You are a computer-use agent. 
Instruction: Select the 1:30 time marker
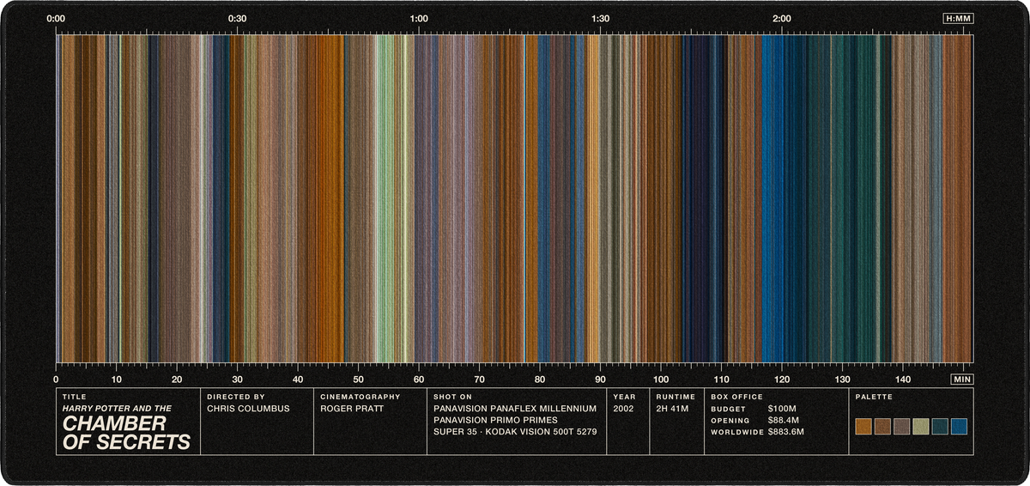601,18
